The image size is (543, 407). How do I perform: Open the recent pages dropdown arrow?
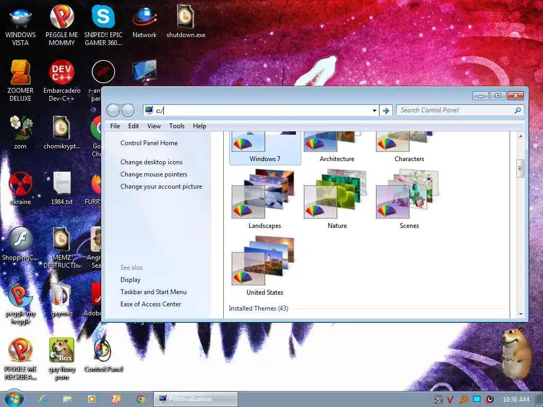click(138, 111)
